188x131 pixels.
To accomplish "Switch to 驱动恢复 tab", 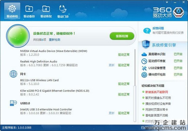I will 46,11.
